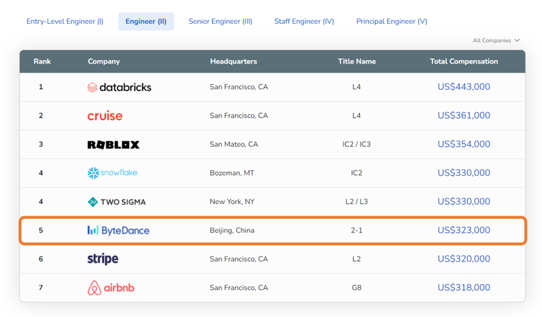Viewport: 542px width, 317px height.
Task: Select the Engineer (II) tab
Action: tap(146, 21)
